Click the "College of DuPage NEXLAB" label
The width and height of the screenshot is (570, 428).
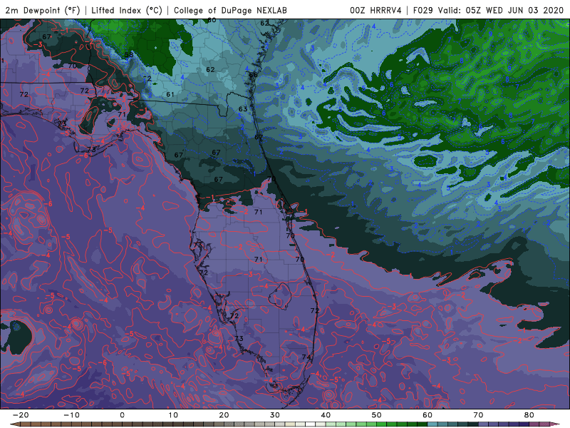pos(230,10)
